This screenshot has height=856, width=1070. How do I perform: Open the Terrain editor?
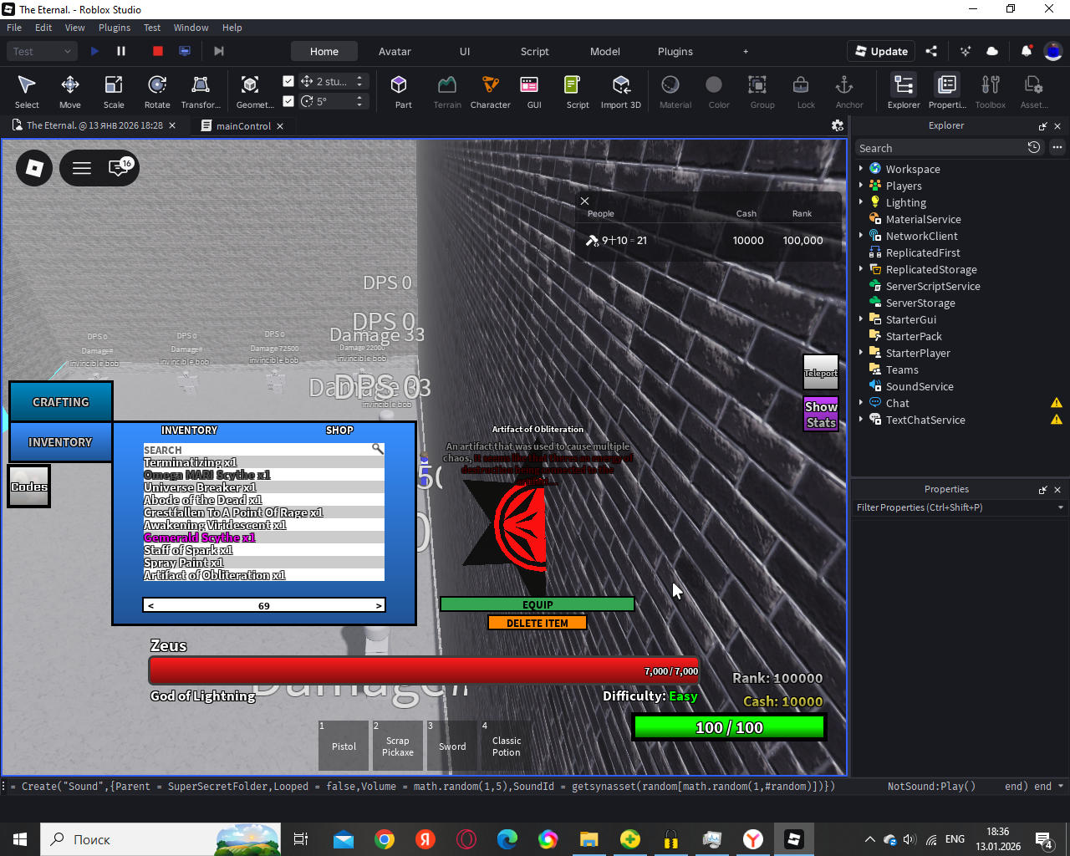447,91
